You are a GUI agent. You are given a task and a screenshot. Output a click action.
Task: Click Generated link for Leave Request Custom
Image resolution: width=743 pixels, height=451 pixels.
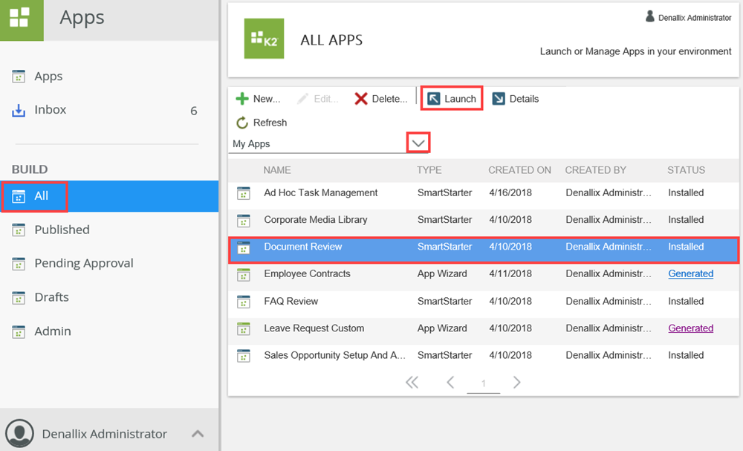click(690, 328)
